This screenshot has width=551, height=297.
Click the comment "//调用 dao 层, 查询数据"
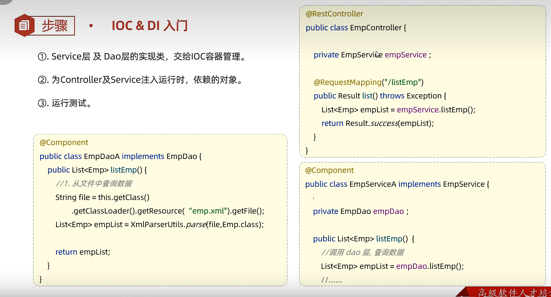[363, 252]
